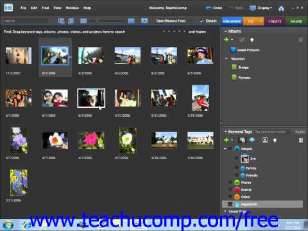Open the Fix tab dropdown arrow

[x=261, y=21]
